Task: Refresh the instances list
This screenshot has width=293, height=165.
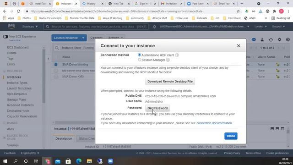Action: (271, 40)
